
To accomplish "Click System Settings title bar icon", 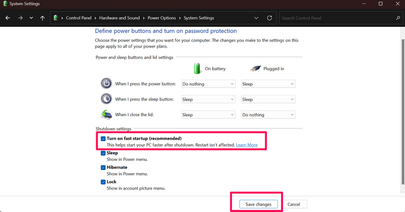I will 5,4.
